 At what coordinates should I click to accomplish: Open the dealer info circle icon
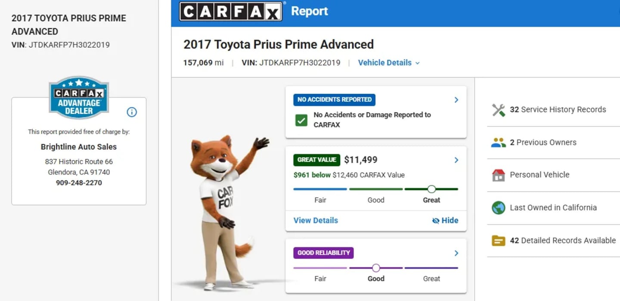pyautogui.click(x=132, y=112)
